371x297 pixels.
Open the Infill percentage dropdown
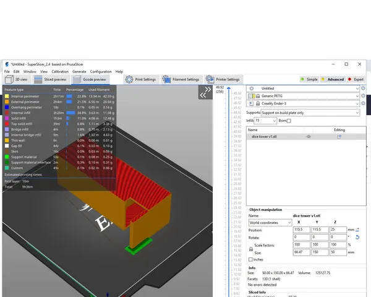pos(265,121)
